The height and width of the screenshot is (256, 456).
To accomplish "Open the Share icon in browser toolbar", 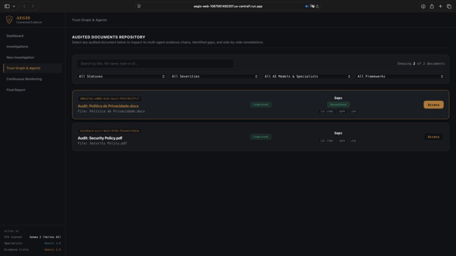I will [x=432, y=6].
